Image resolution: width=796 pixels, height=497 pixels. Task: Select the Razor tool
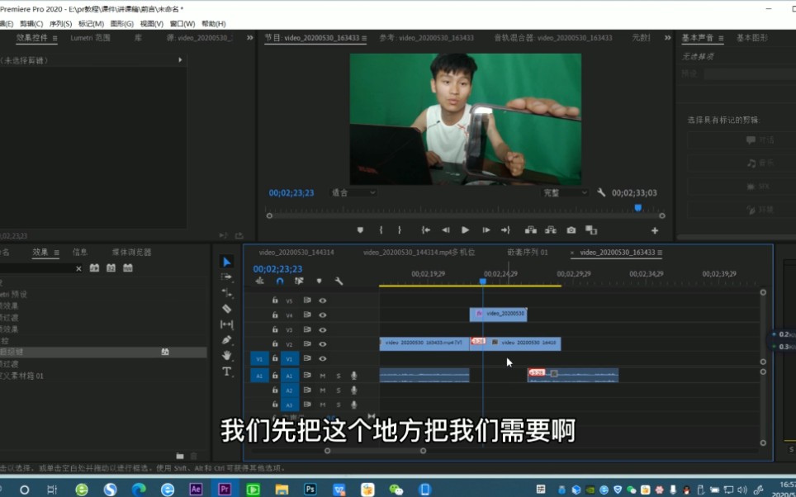tap(227, 308)
